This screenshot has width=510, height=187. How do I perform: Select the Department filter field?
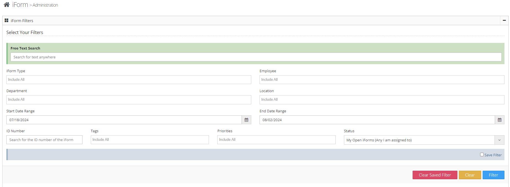point(129,100)
